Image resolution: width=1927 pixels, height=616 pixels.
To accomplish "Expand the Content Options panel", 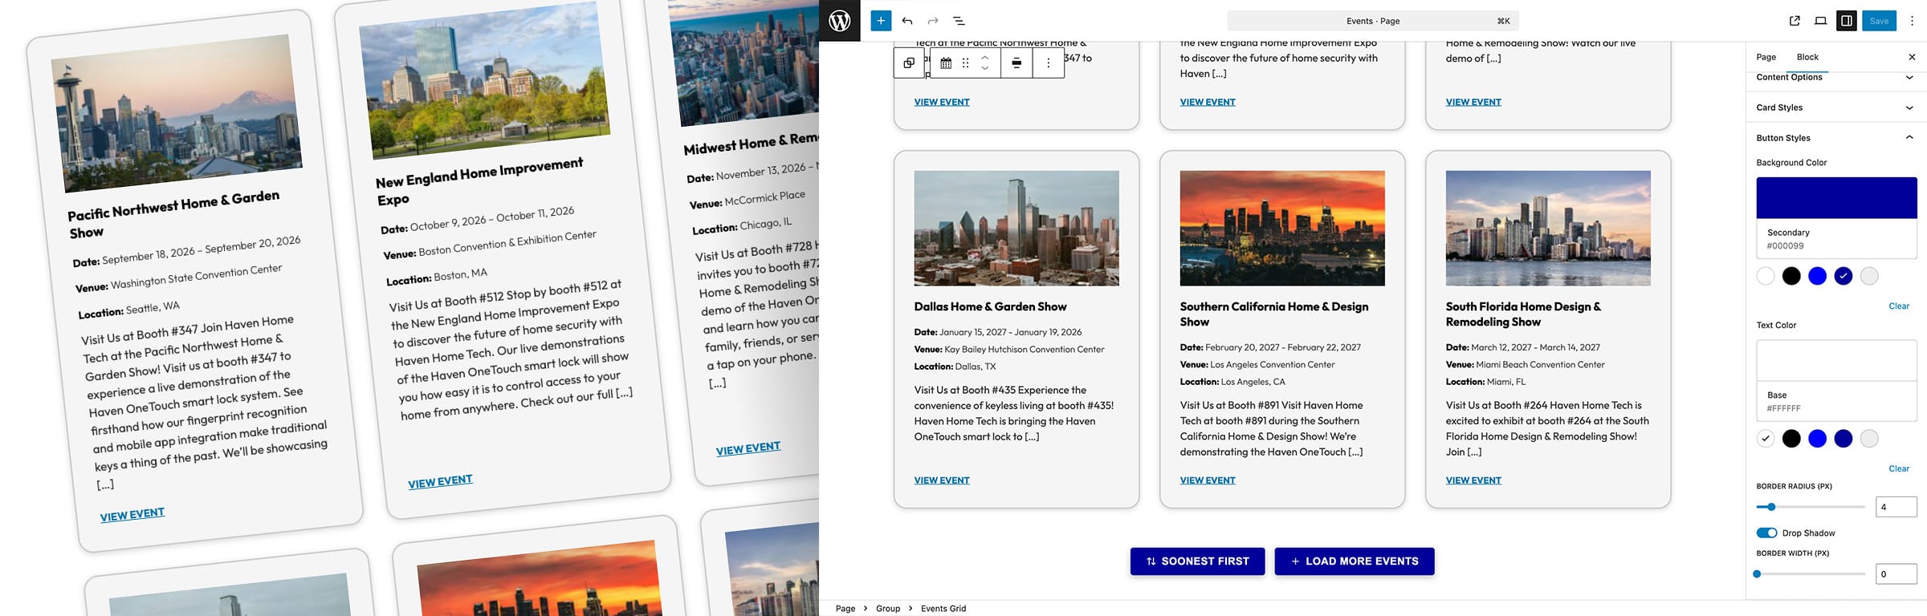I will tap(1836, 77).
